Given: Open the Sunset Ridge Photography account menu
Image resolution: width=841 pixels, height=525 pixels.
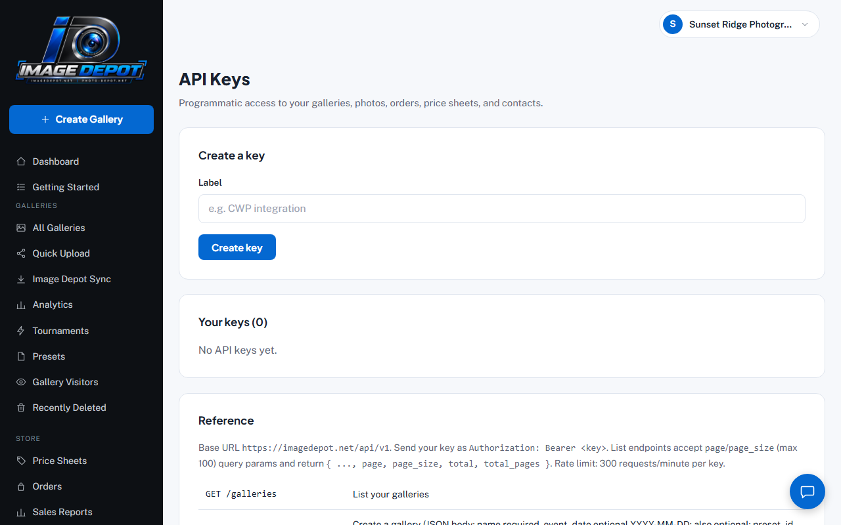Looking at the screenshot, I should (x=739, y=24).
